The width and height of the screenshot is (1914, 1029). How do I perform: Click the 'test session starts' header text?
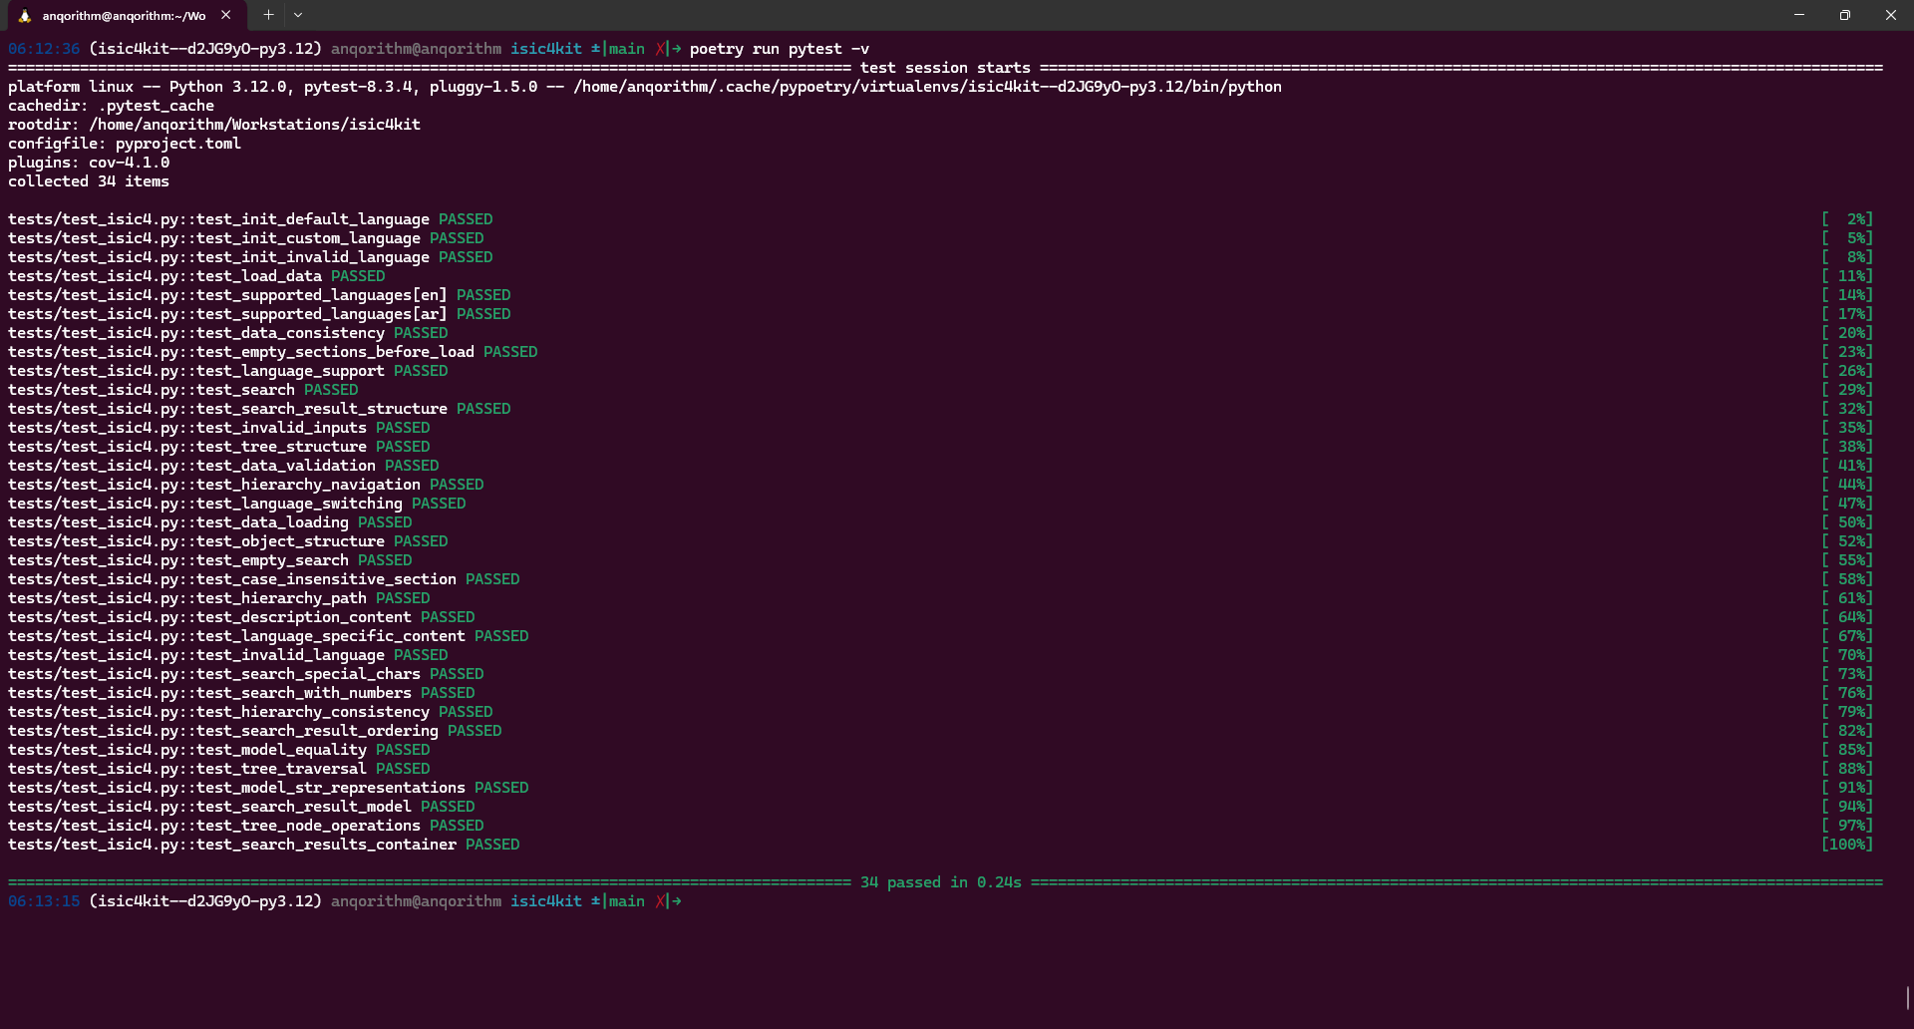(x=944, y=68)
